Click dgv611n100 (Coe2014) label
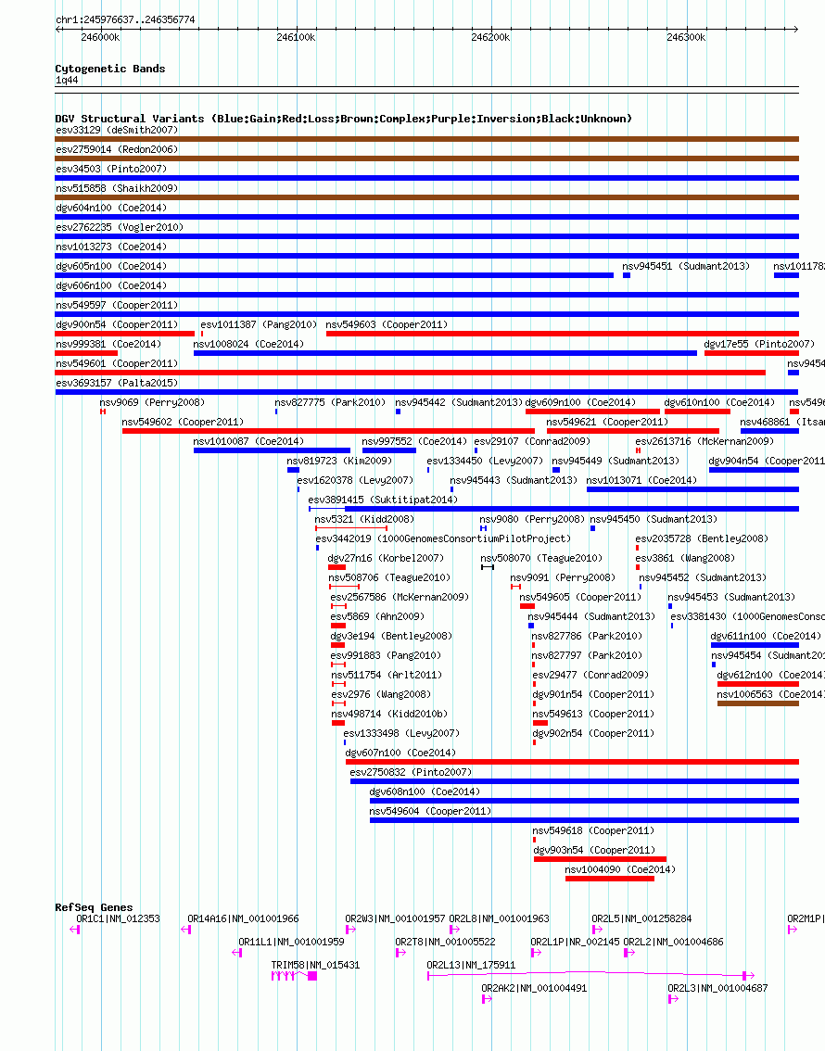Viewport: 825px width, 1051px height. (766, 636)
